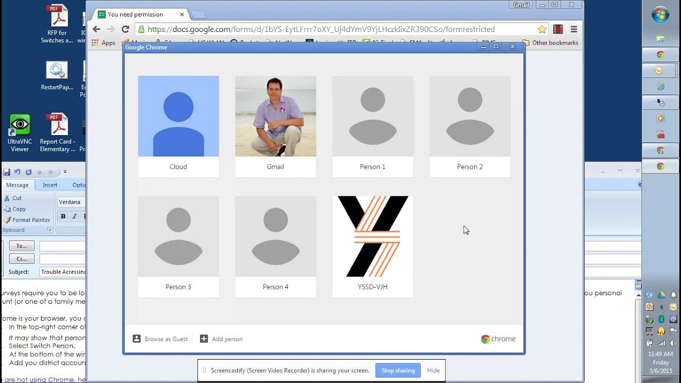Switch to the Insert ribbon tab
The width and height of the screenshot is (681, 383).
tap(50, 185)
